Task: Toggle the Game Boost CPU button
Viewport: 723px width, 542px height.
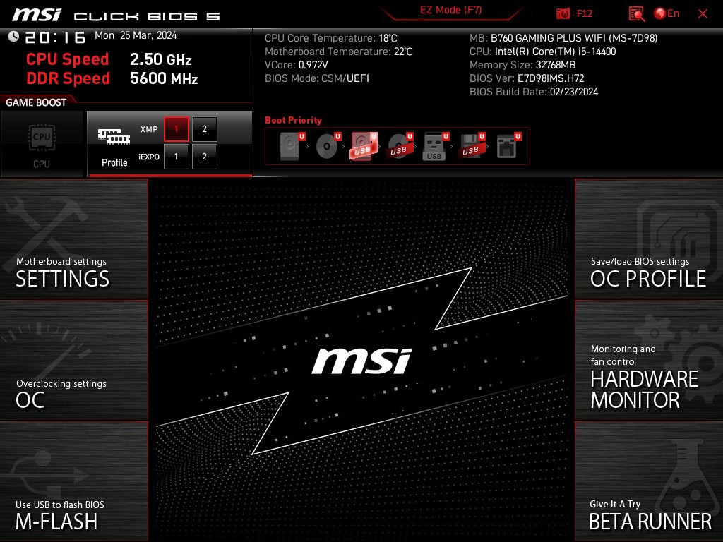Action: pos(42,144)
